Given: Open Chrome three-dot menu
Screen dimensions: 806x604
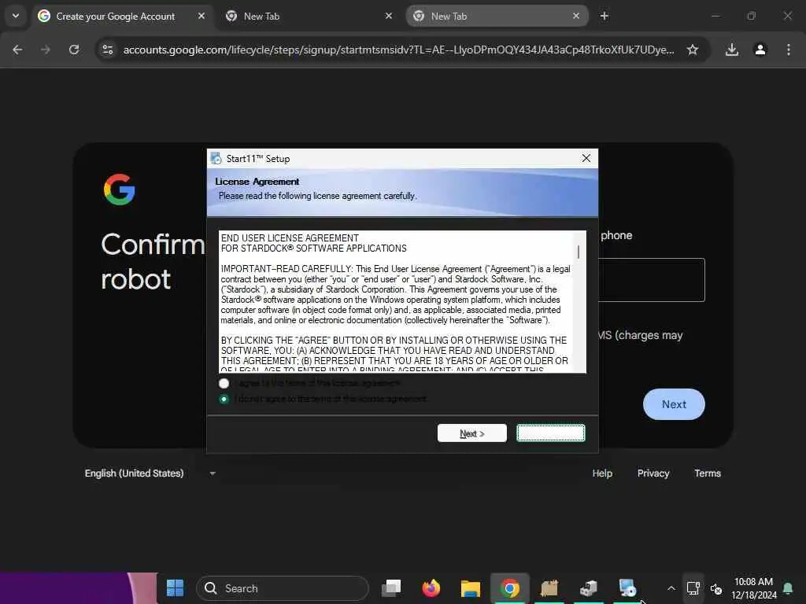Looking at the screenshot, I should [x=789, y=50].
